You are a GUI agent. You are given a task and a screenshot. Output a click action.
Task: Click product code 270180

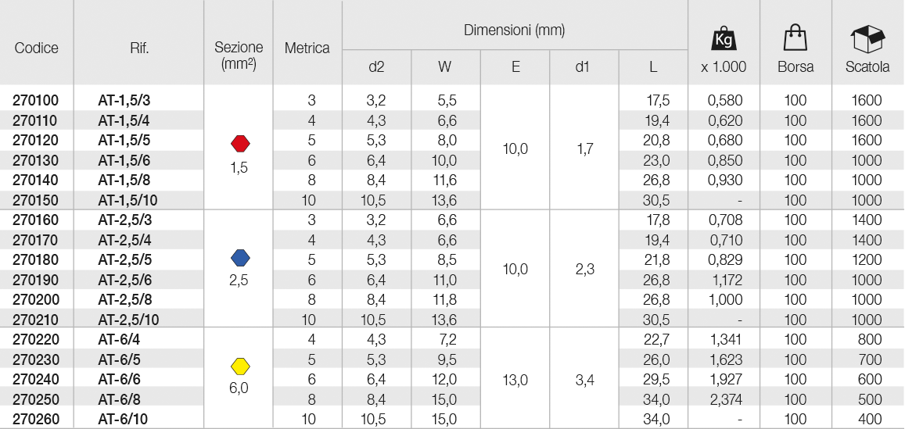tap(36, 260)
